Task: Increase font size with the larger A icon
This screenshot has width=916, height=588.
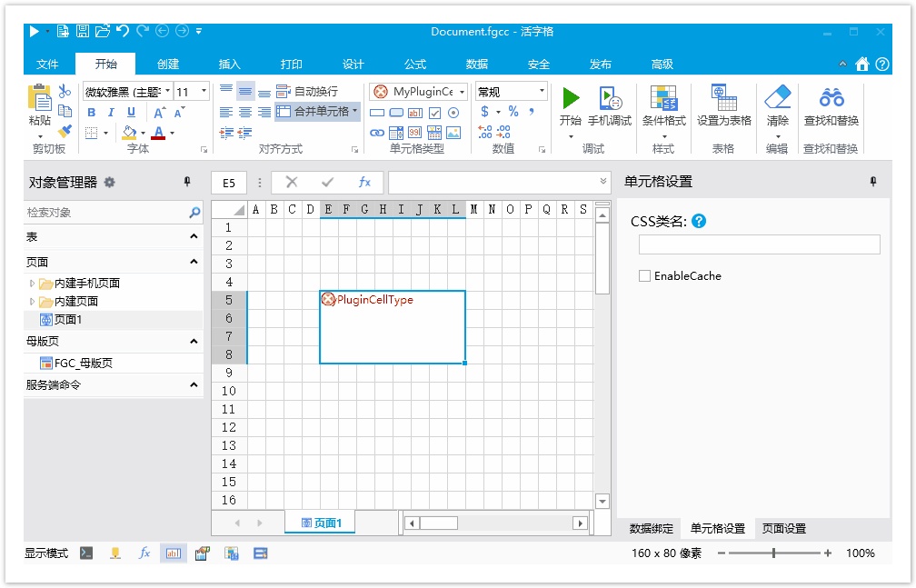Action: click(160, 113)
